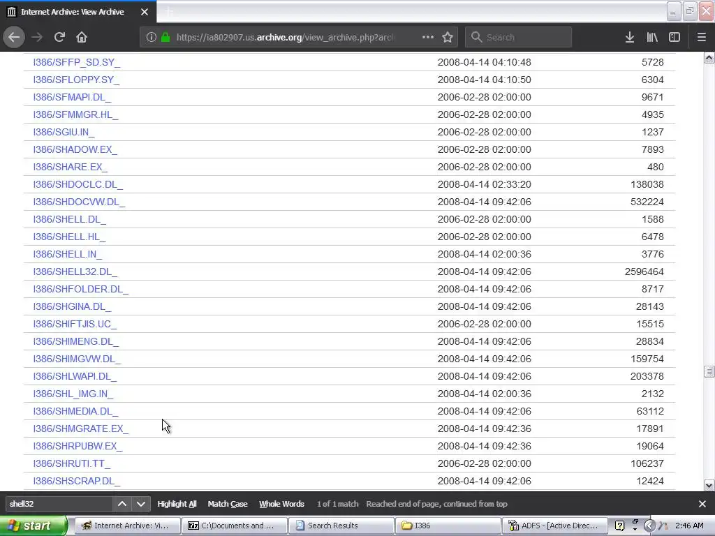The image size is (715, 536).
Task: Open the I386/SHL_IMG.IN_ link
Action: pos(73,394)
